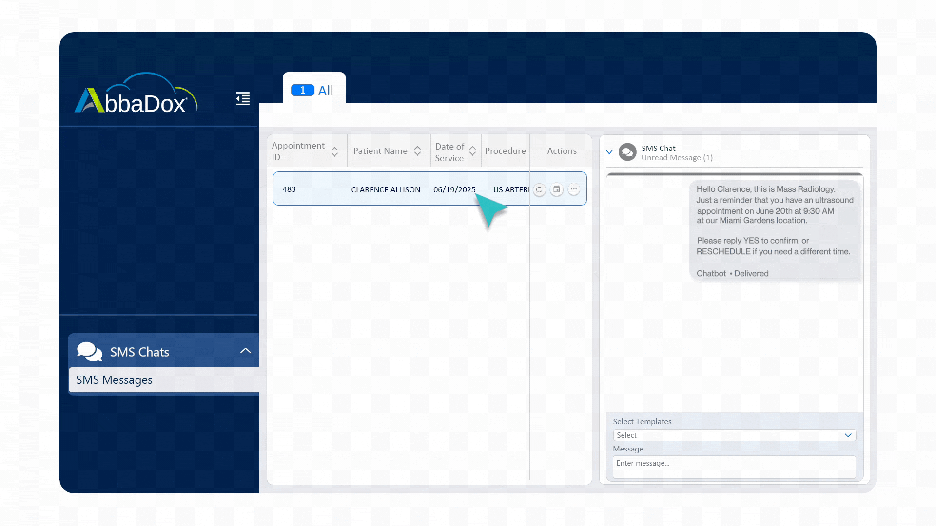Collapse the SMS Chat panel chevron
Image resolution: width=936 pixels, height=526 pixels.
pos(609,152)
